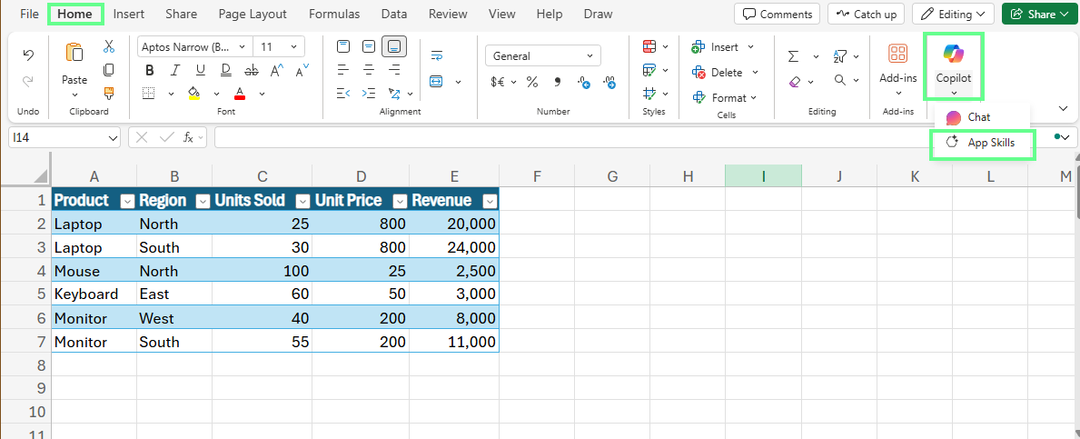Click the Merge cells icon

pyautogui.click(x=436, y=82)
